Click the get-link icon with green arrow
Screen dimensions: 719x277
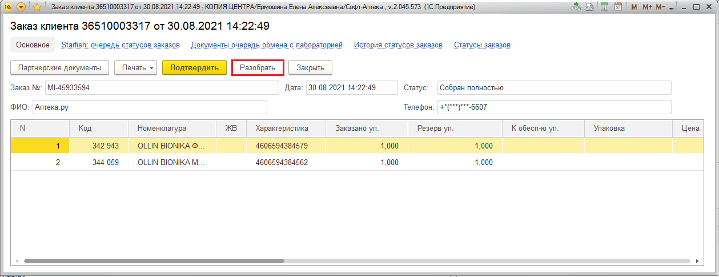(576, 7)
